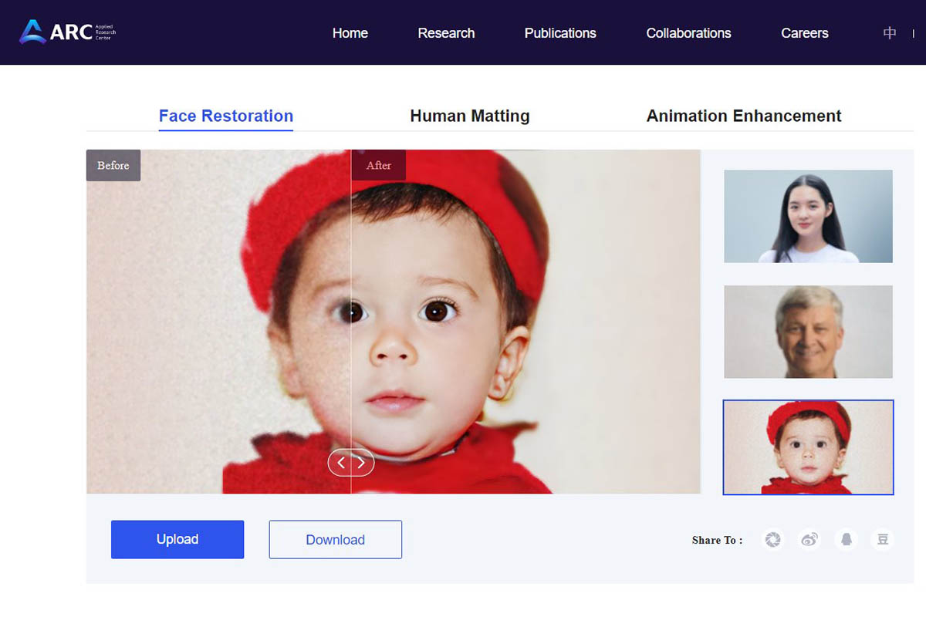The width and height of the screenshot is (926, 617).
Task: Switch to the Animation Enhancement tab
Action: 743,116
